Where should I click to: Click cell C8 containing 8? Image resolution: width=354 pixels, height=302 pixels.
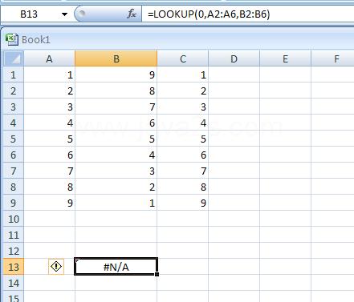(x=183, y=187)
